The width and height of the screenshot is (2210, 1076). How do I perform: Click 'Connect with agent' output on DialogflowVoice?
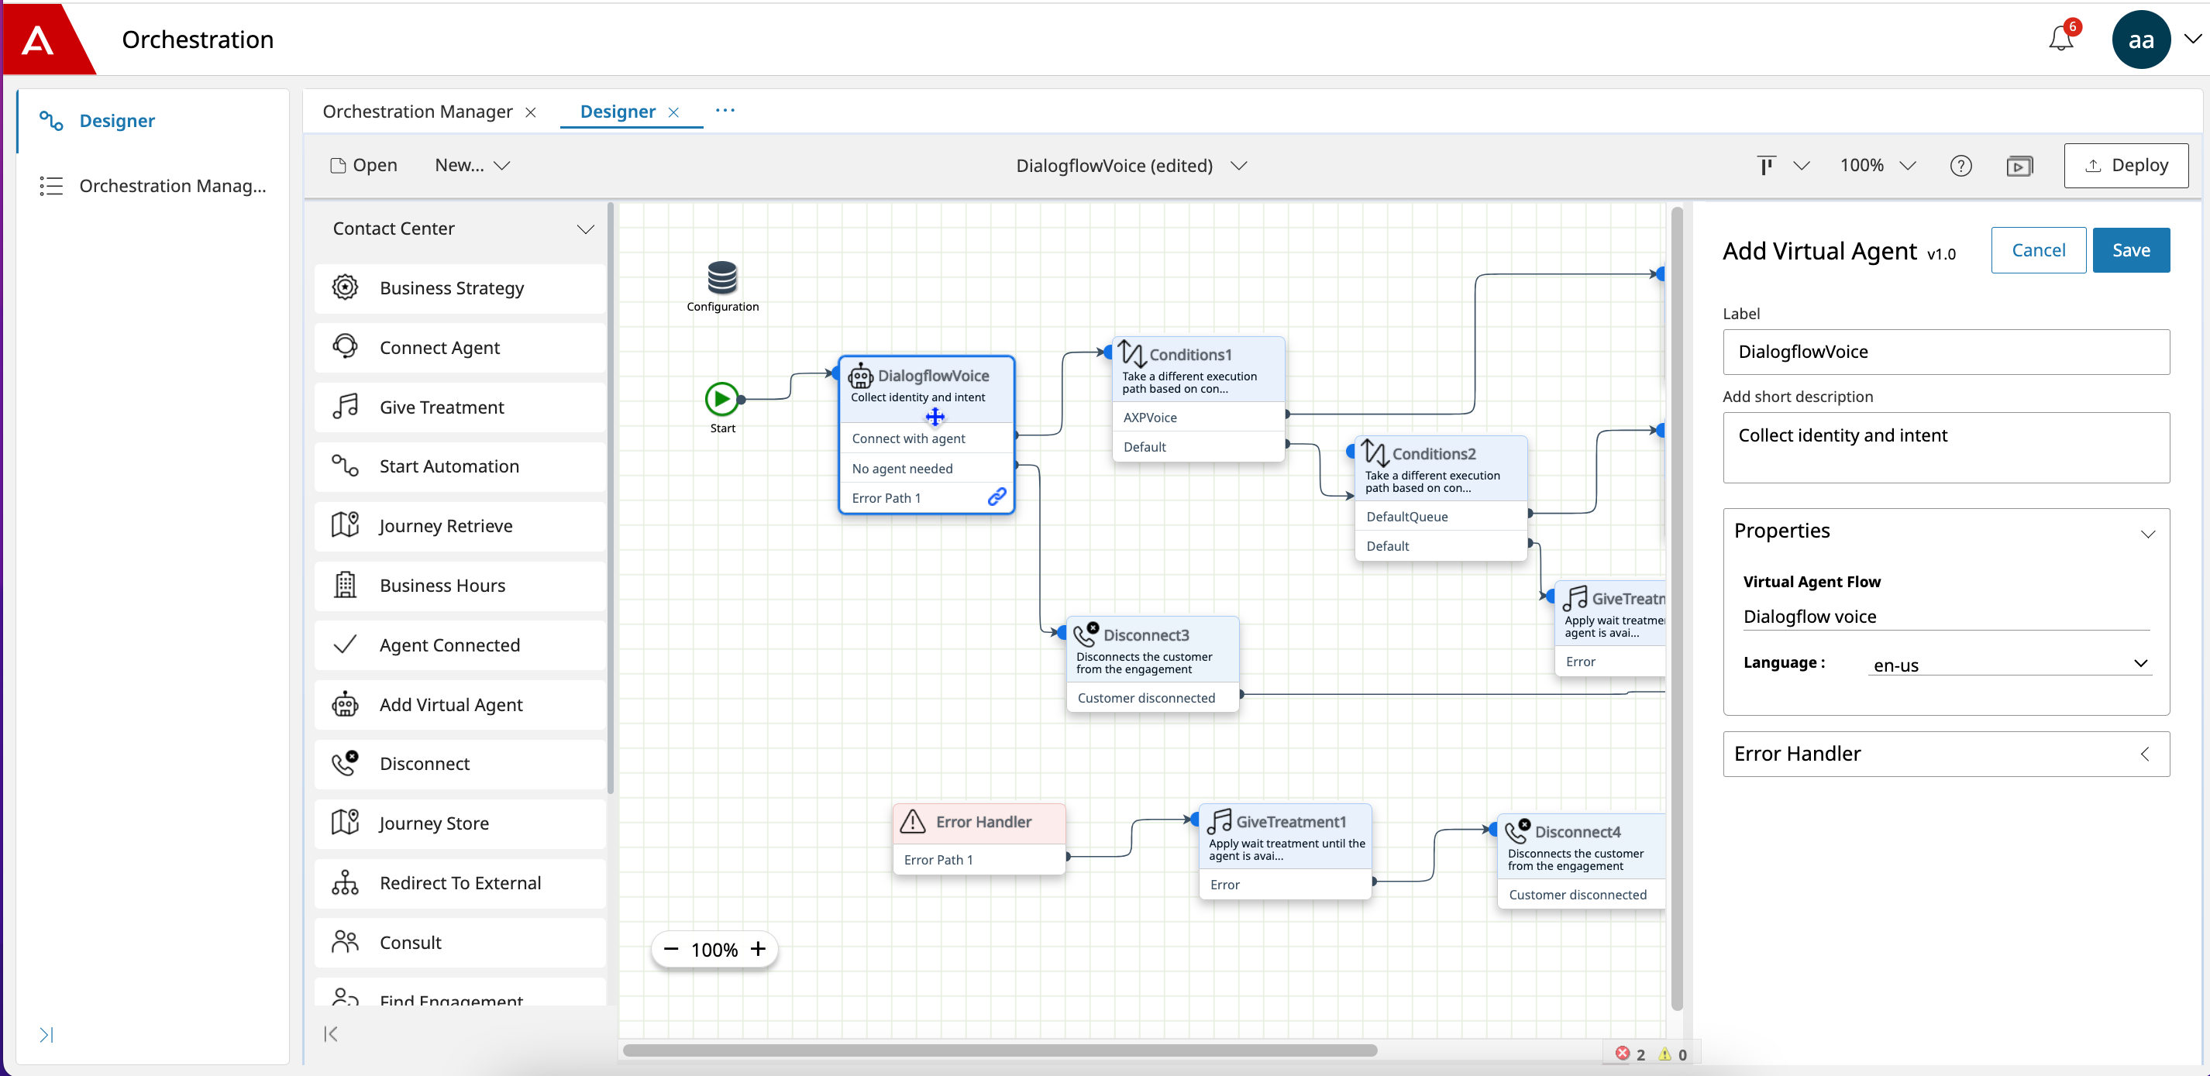(927, 438)
